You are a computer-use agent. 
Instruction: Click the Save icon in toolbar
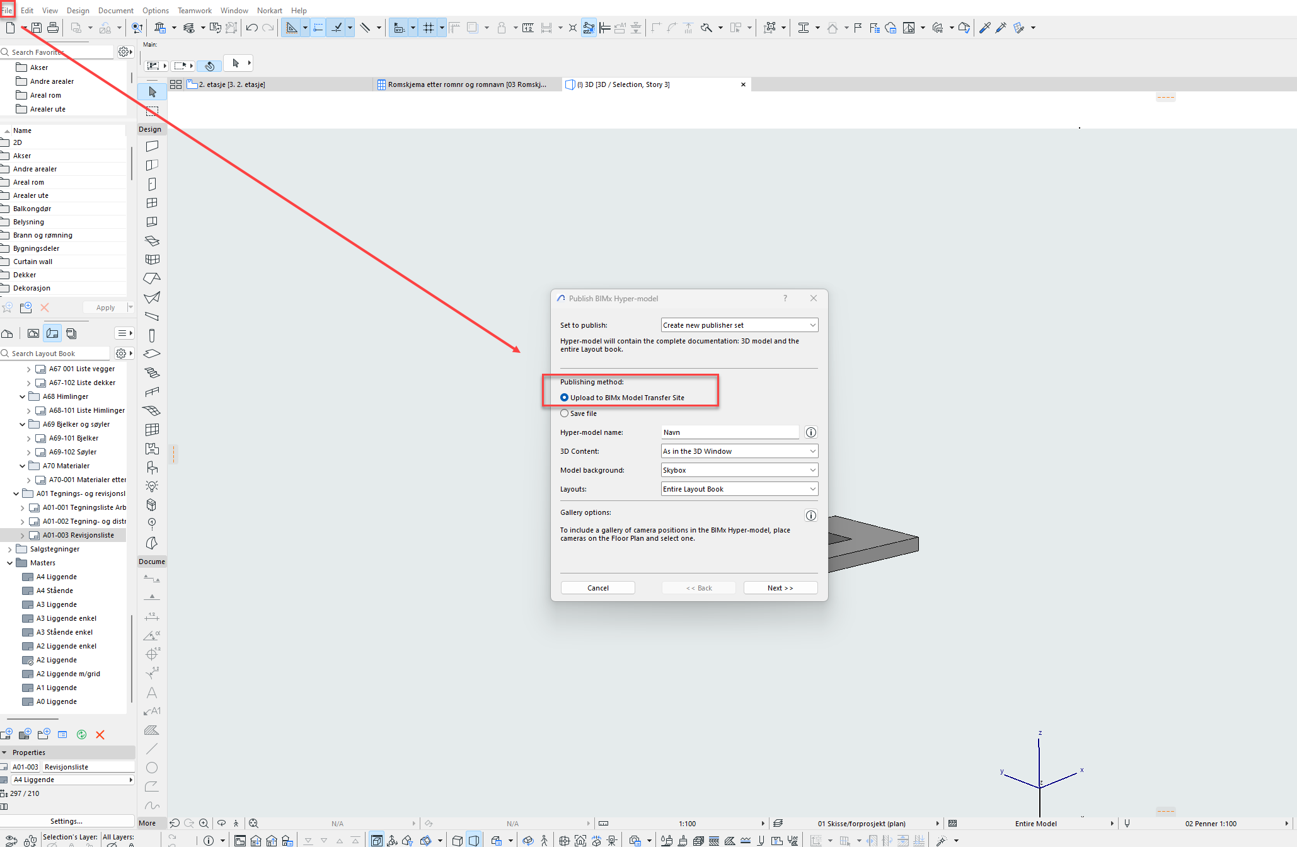point(37,28)
